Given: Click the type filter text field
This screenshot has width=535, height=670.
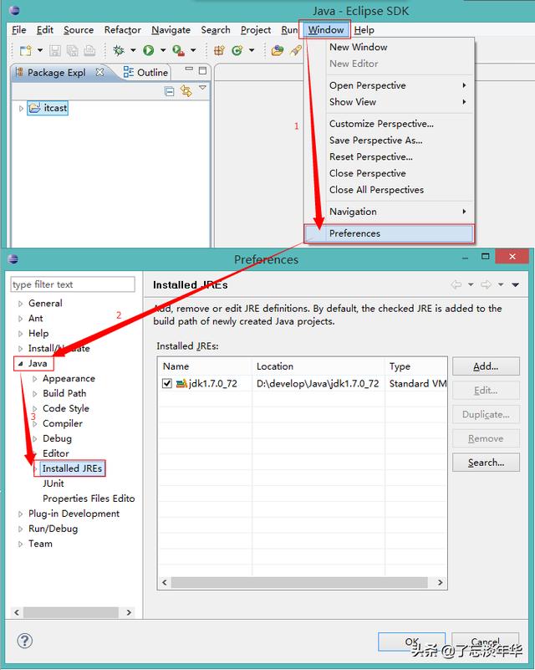Looking at the screenshot, I should [73, 284].
